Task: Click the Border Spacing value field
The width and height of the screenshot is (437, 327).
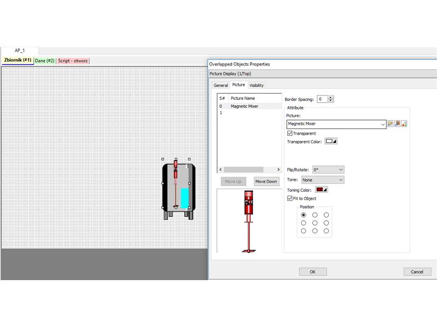Action: 322,99
